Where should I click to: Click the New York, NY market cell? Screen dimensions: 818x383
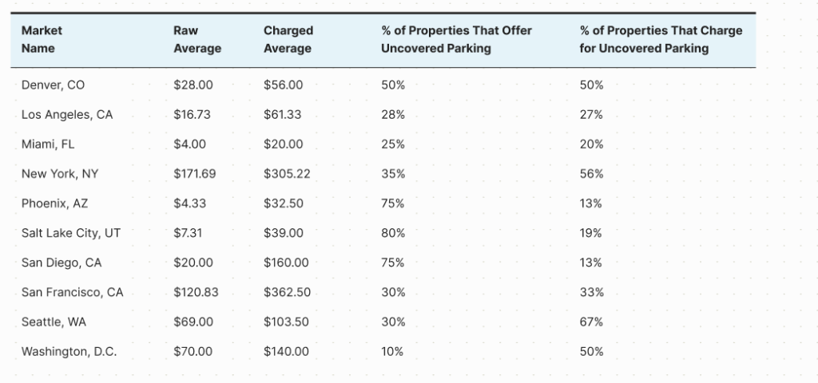(x=60, y=174)
